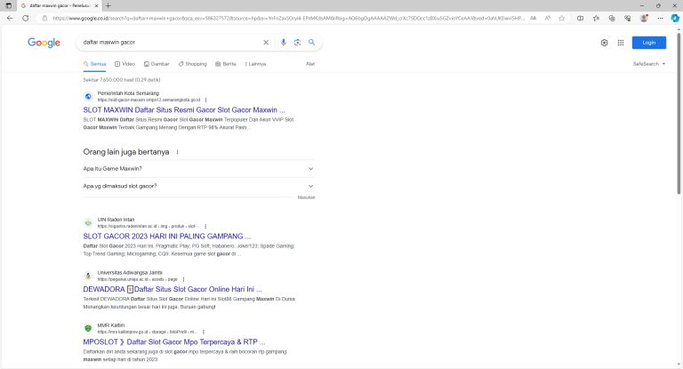This screenshot has height=369, width=683.
Task: Open the favorites list icon
Action: coord(596,19)
